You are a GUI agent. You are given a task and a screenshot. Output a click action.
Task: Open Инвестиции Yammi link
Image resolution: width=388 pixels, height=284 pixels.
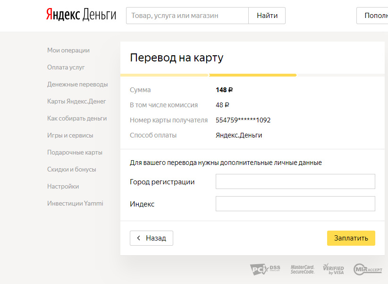75,204
